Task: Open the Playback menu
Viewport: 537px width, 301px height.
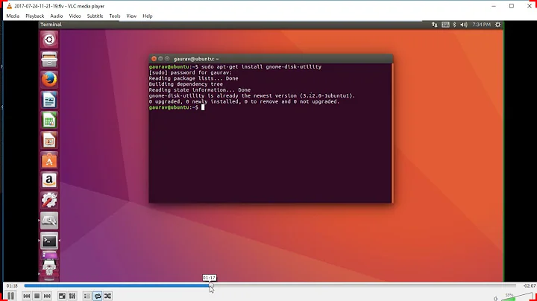Action: (x=34, y=16)
